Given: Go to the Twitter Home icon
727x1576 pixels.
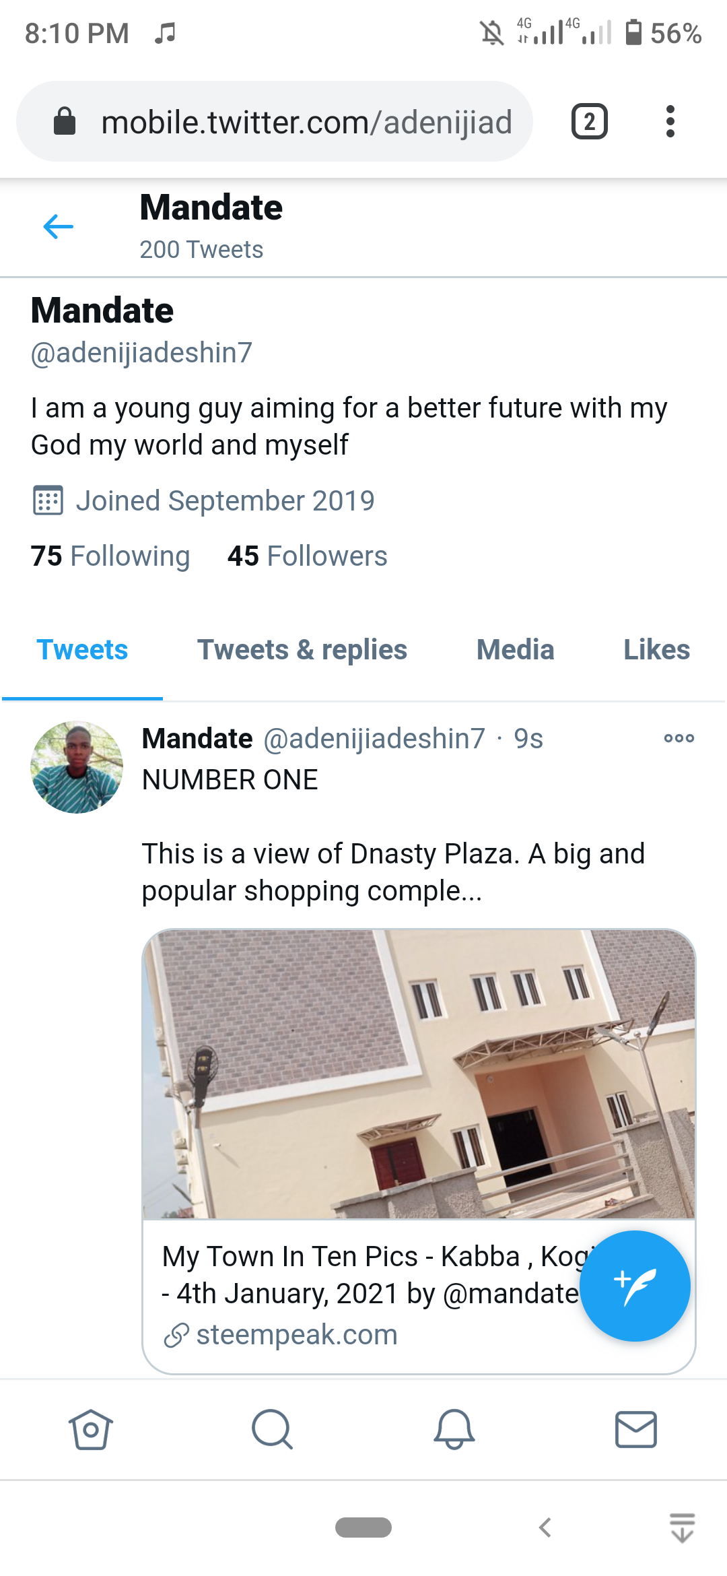Looking at the screenshot, I should click(x=91, y=1429).
